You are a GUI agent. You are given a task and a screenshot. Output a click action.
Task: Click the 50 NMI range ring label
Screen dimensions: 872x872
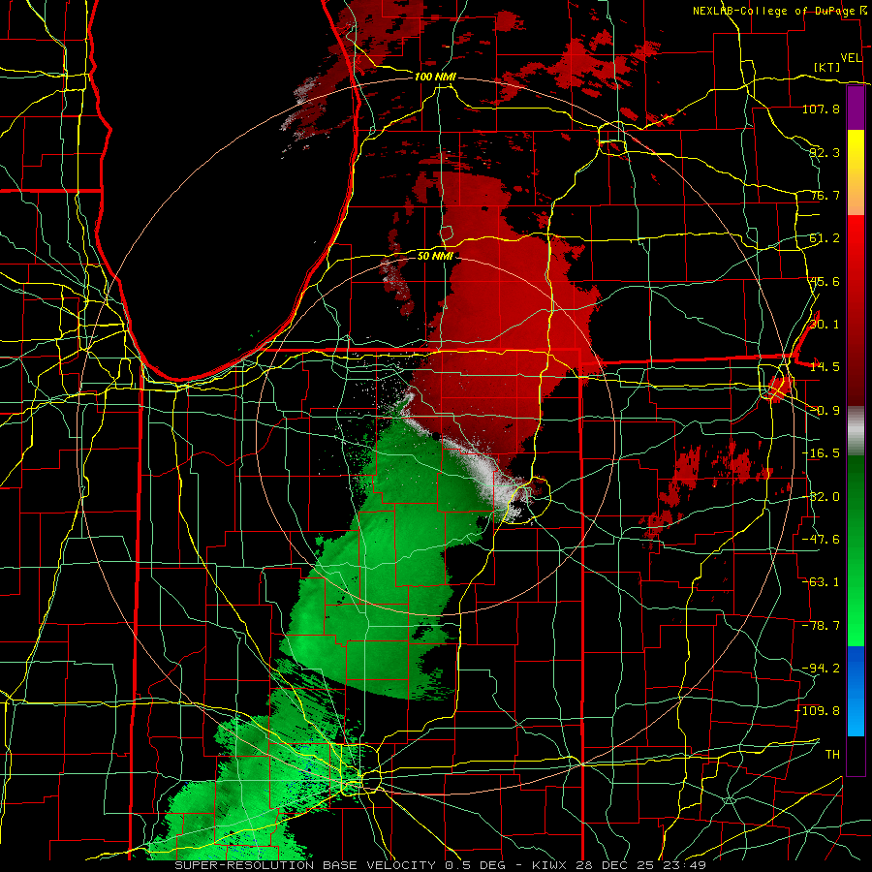[435, 257]
